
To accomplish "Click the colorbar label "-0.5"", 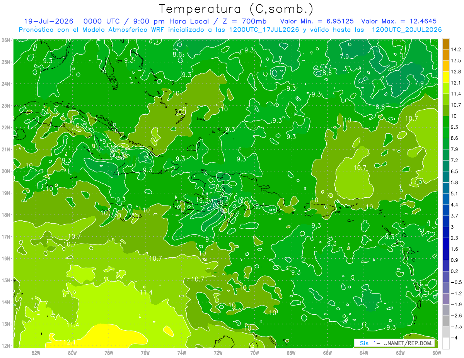I will [x=456, y=282].
